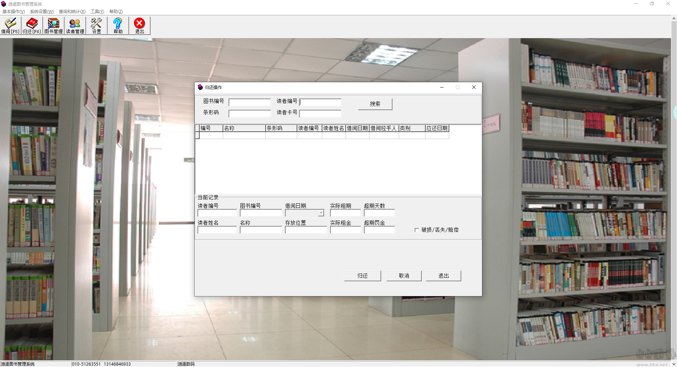
Task: Open 读者管理 reader management
Action: point(75,26)
